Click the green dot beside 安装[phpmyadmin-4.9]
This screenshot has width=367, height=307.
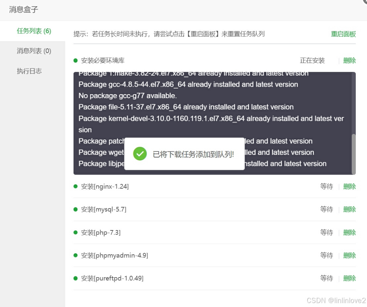click(75, 255)
